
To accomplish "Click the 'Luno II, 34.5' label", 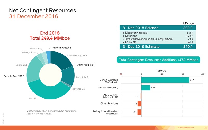I will tap(82, 77).
